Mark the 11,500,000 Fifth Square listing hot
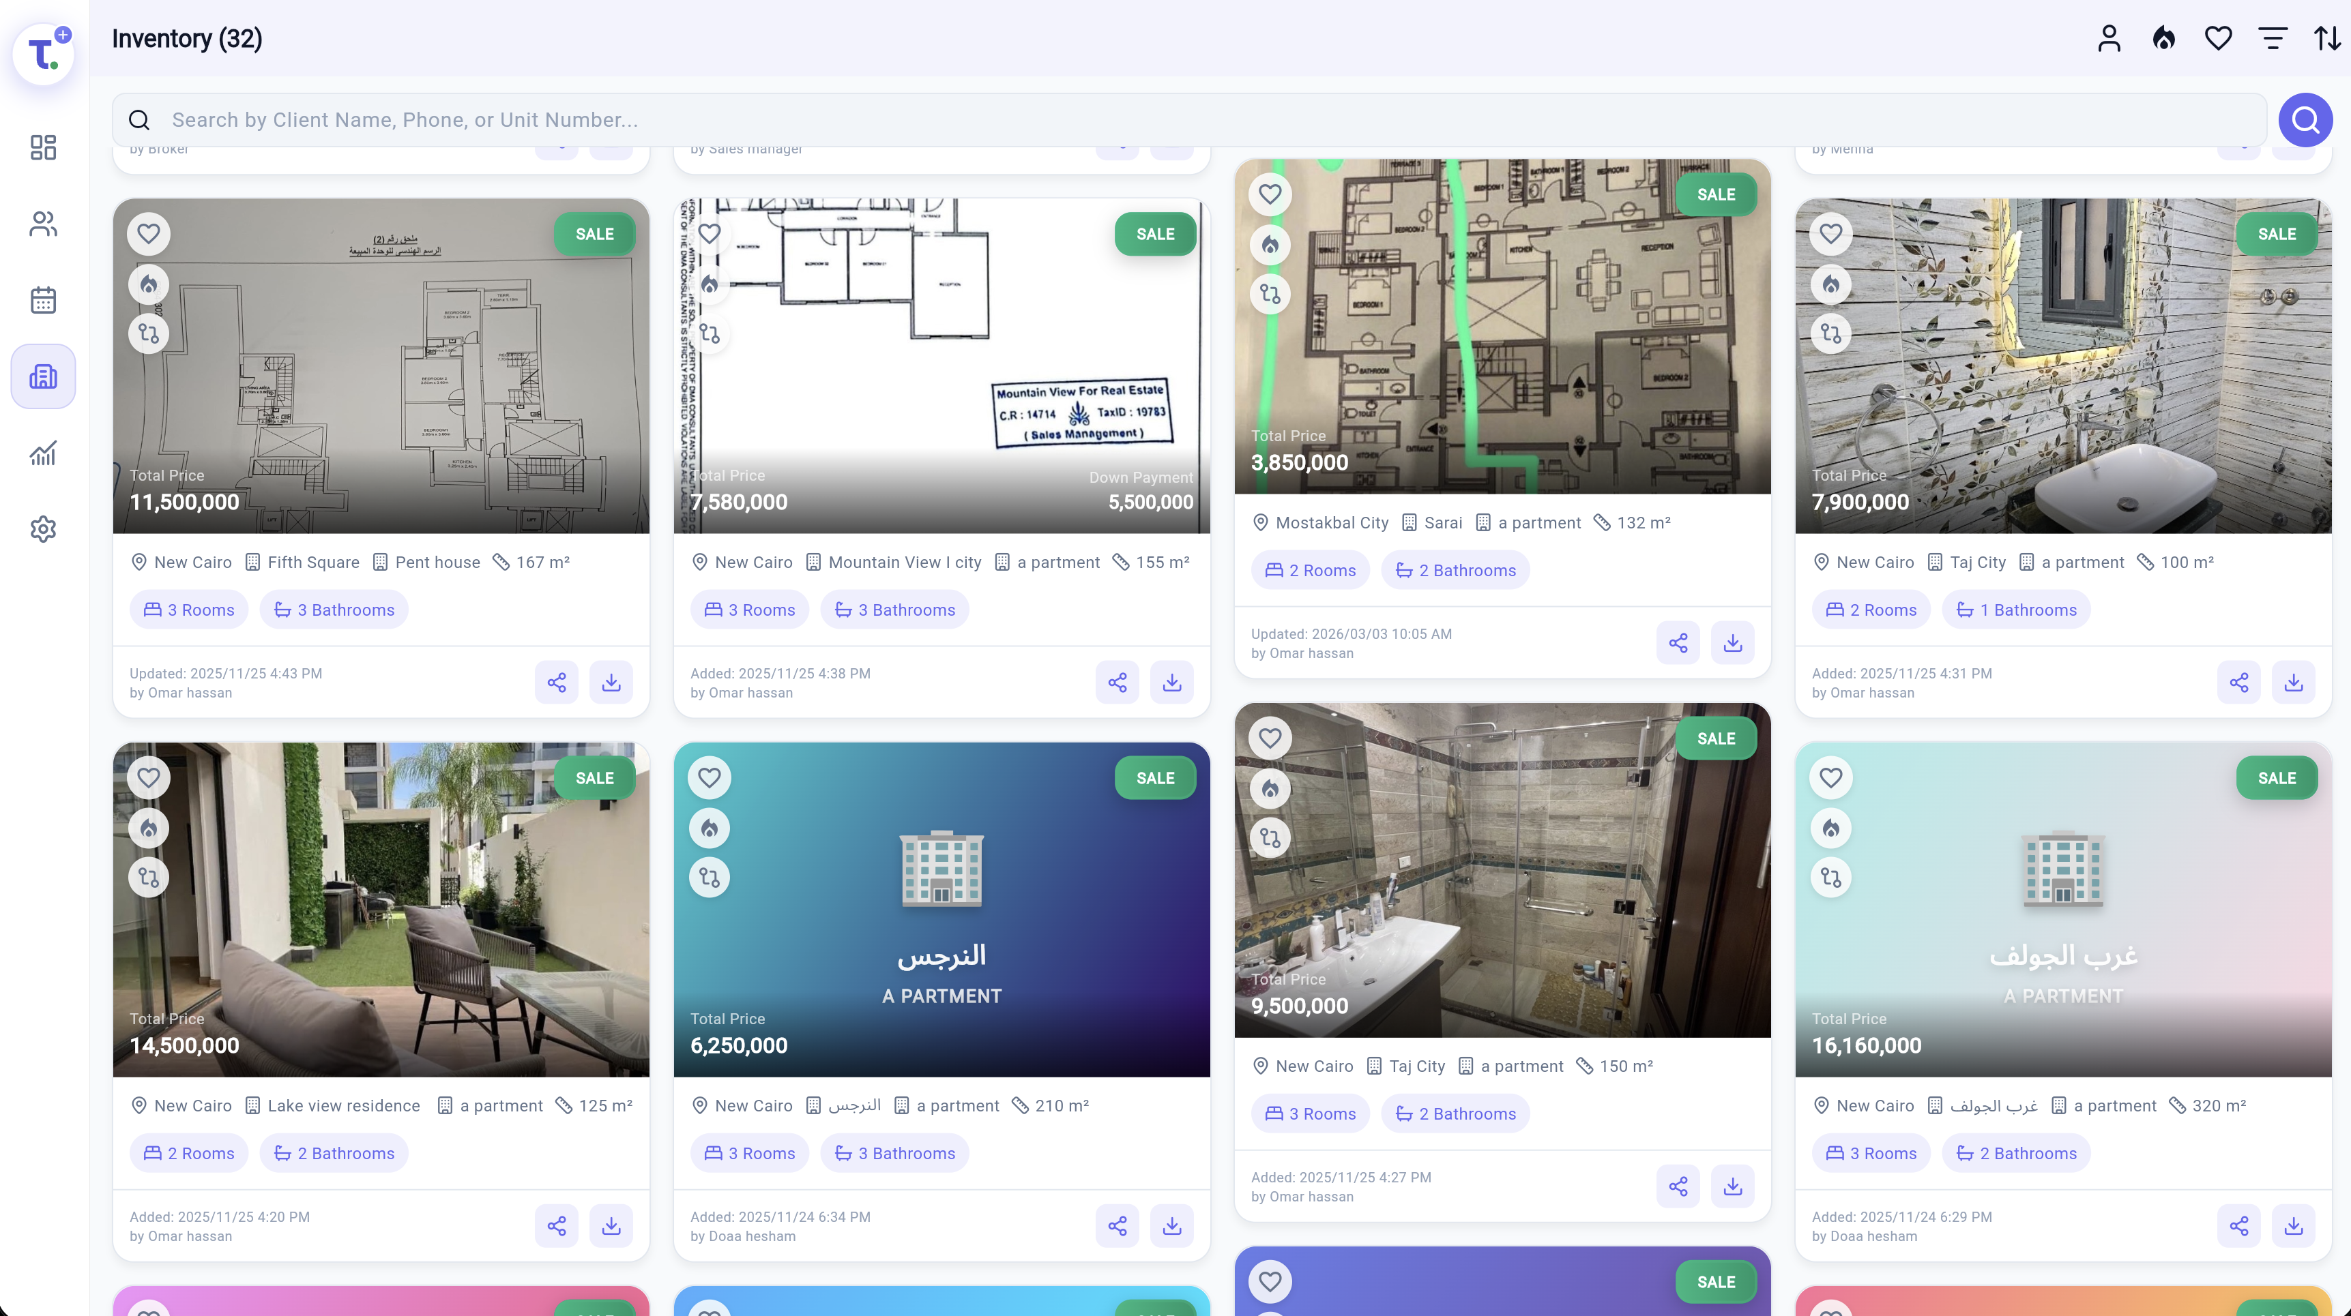 click(x=149, y=284)
